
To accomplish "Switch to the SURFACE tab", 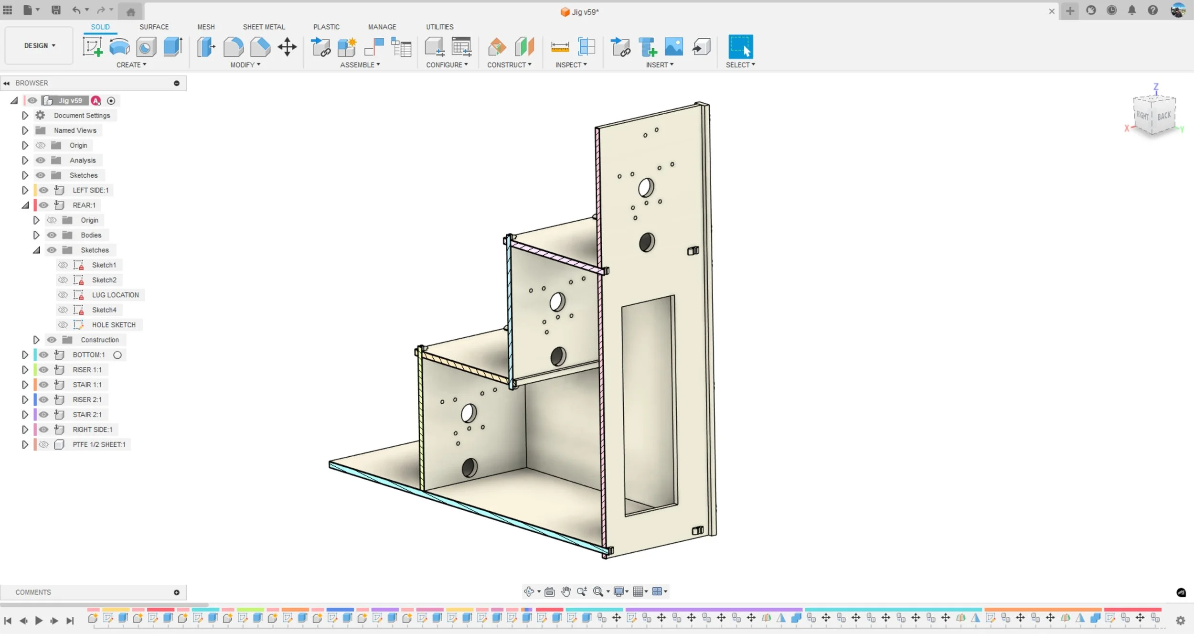I will 154,27.
